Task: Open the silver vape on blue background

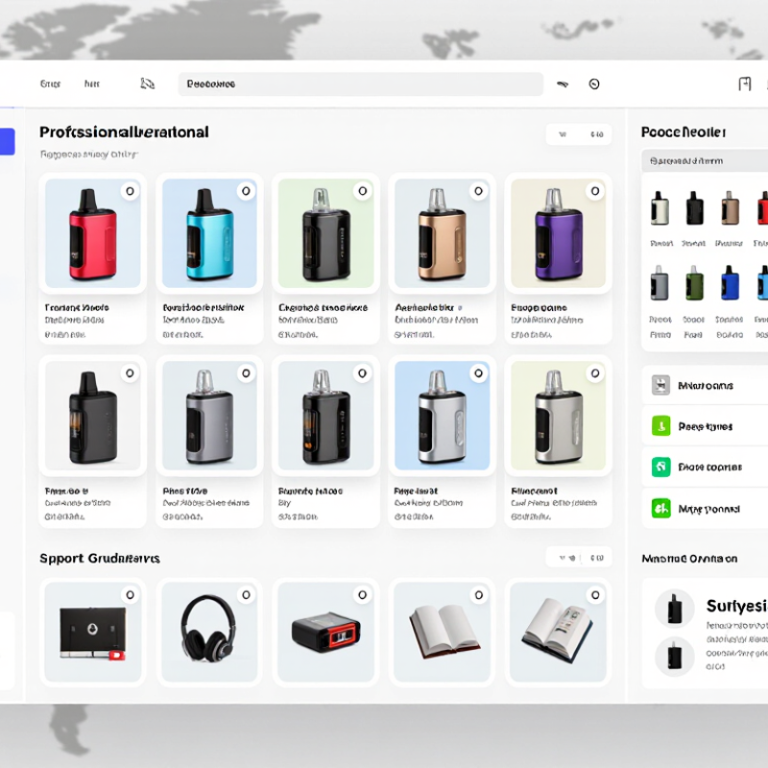Action: 442,416
